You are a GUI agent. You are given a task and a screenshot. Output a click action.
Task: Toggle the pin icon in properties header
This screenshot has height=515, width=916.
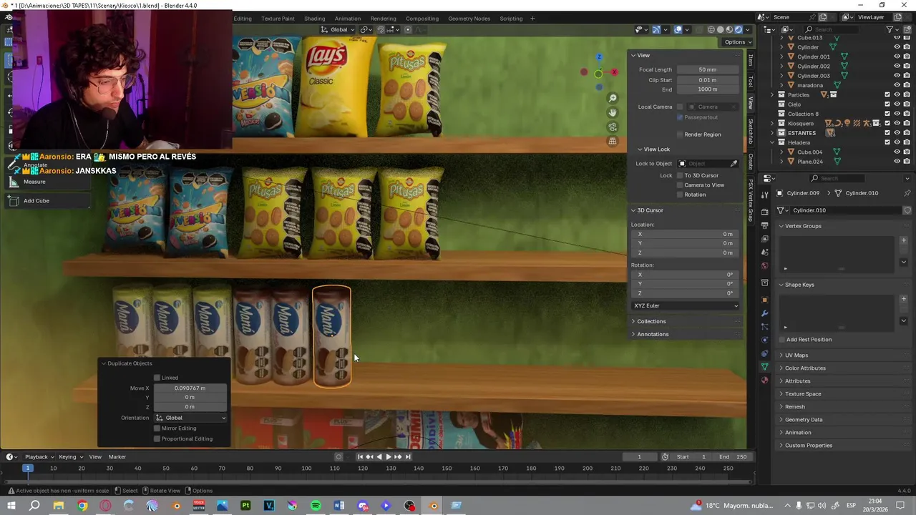tap(907, 193)
